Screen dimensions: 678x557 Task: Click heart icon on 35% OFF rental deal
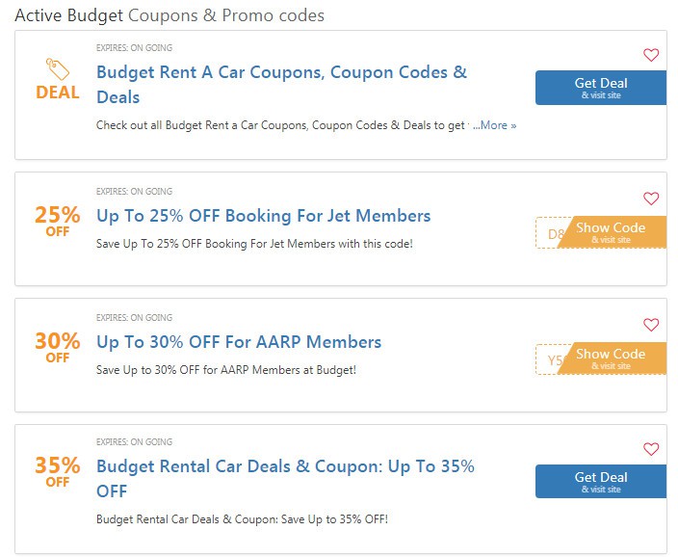coord(651,449)
